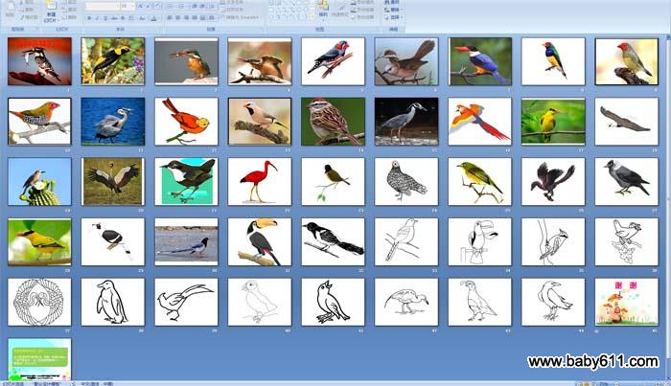671x386 pixels.
Task: Open the Quick Styles button
Action: [340, 11]
